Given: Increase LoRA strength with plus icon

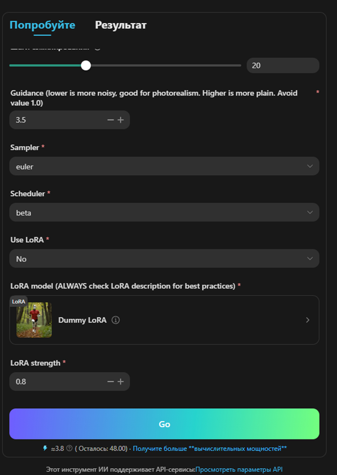Looking at the screenshot, I should click(x=120, y=382).
